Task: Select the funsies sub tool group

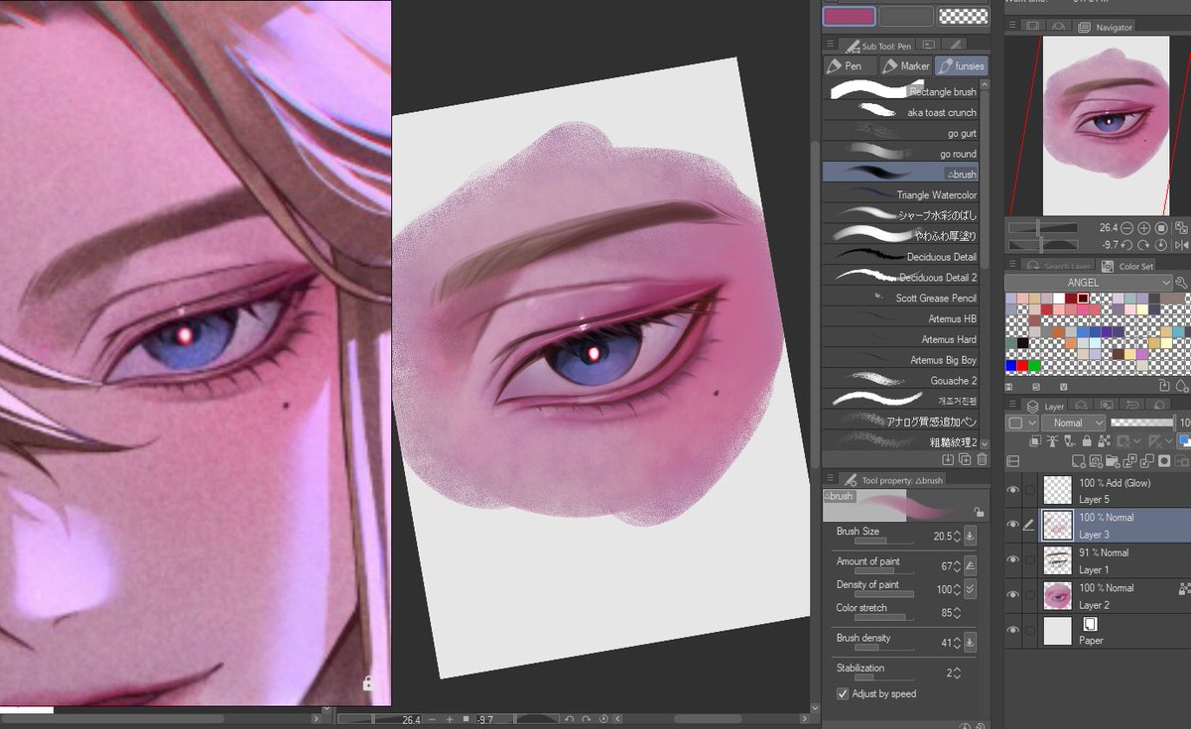Action: pos(962,65)
